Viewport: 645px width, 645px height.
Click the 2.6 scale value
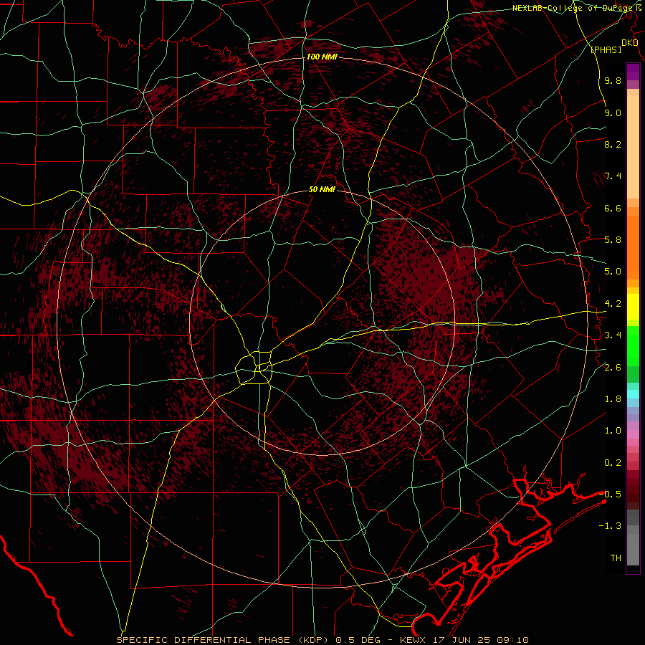[613, 368]
